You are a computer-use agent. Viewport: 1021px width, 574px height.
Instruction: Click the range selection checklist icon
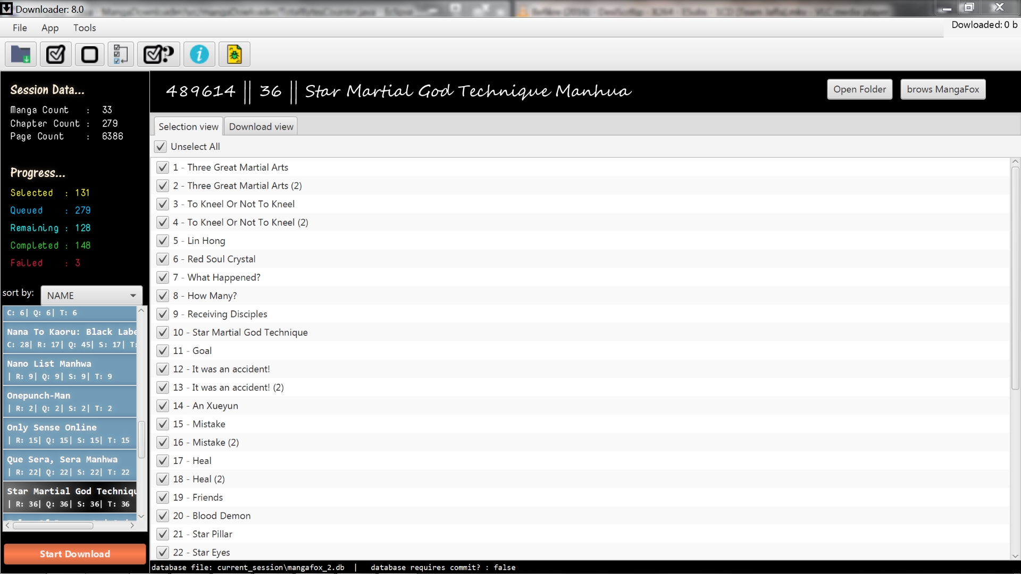pos(121,54)
